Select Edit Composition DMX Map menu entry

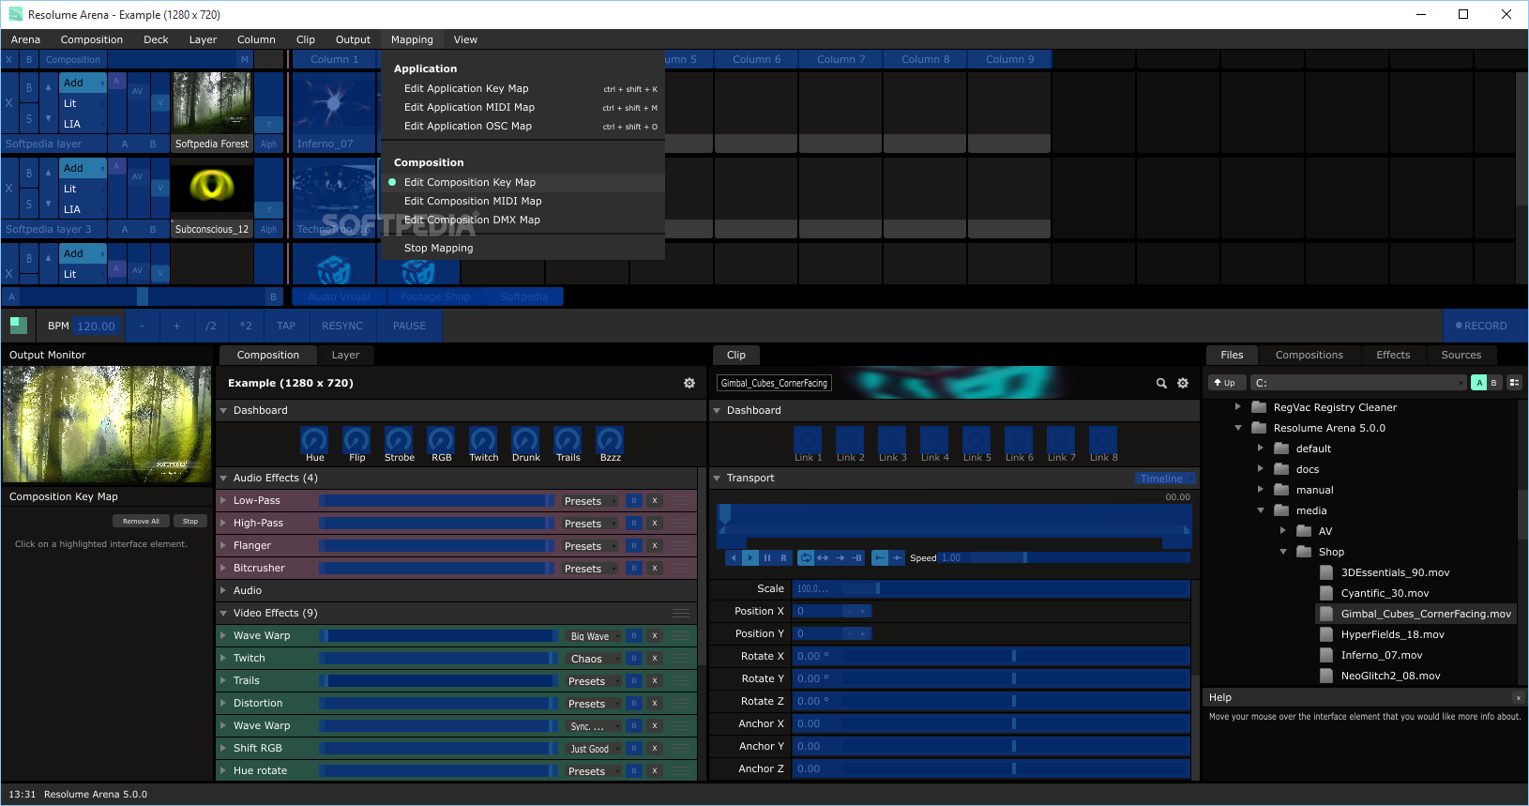[x=523, y=220]
